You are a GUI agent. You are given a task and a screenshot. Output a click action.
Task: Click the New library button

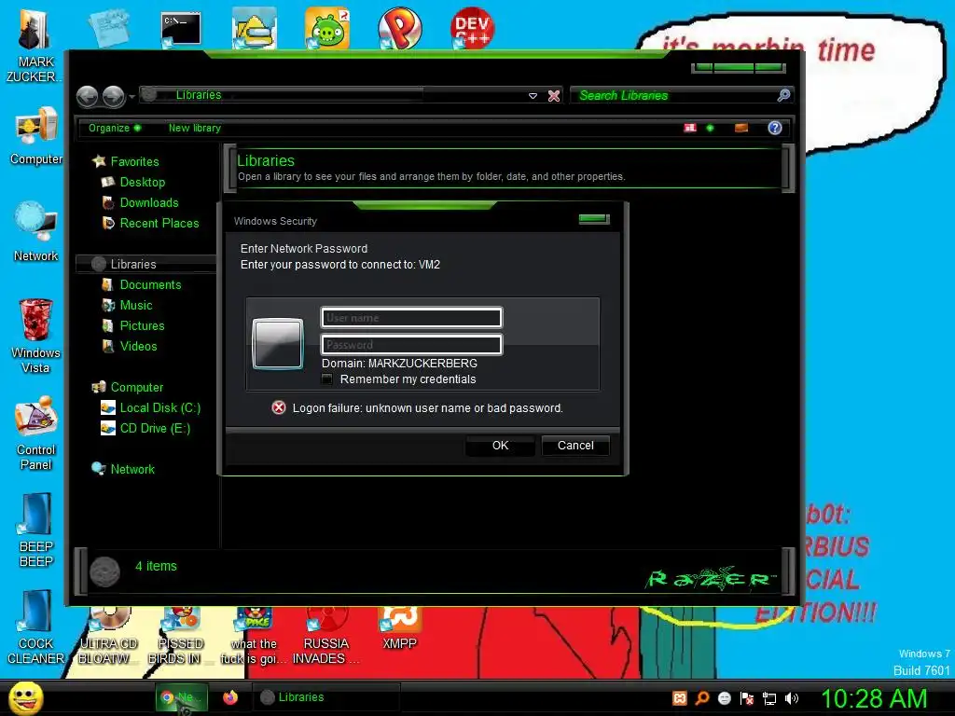(x=195, y=128)
